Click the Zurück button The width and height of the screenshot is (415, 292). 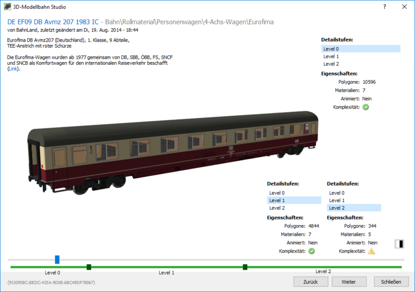coord(311,282)
